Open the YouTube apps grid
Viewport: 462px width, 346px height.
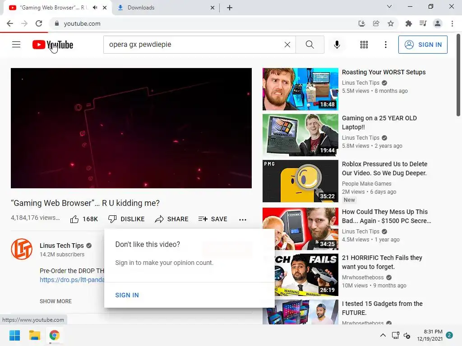coord(364,45)
